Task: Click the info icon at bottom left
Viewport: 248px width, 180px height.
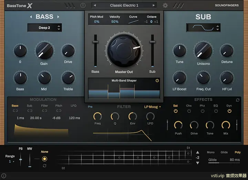Action: (4, 176)
